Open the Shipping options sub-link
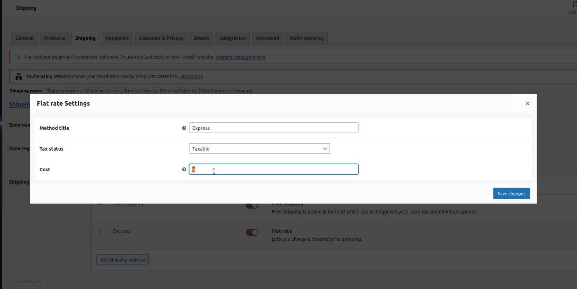This screenshot has width=577, height=289. 64,91
